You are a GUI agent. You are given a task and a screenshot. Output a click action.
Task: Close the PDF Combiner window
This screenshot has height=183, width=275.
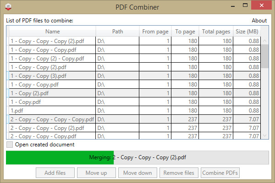click(x=261, y=5)
